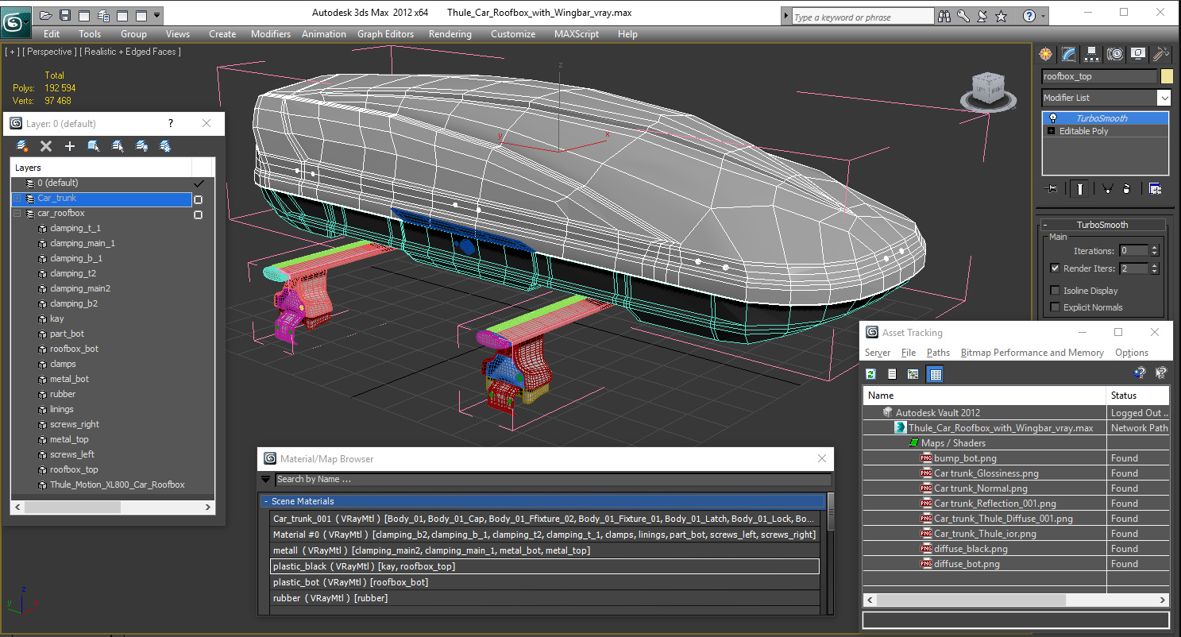Image resolution: width=1181 pixels, height=637 pixels.
Task: Switch to the Create command panel
Action: [1046, 54]
